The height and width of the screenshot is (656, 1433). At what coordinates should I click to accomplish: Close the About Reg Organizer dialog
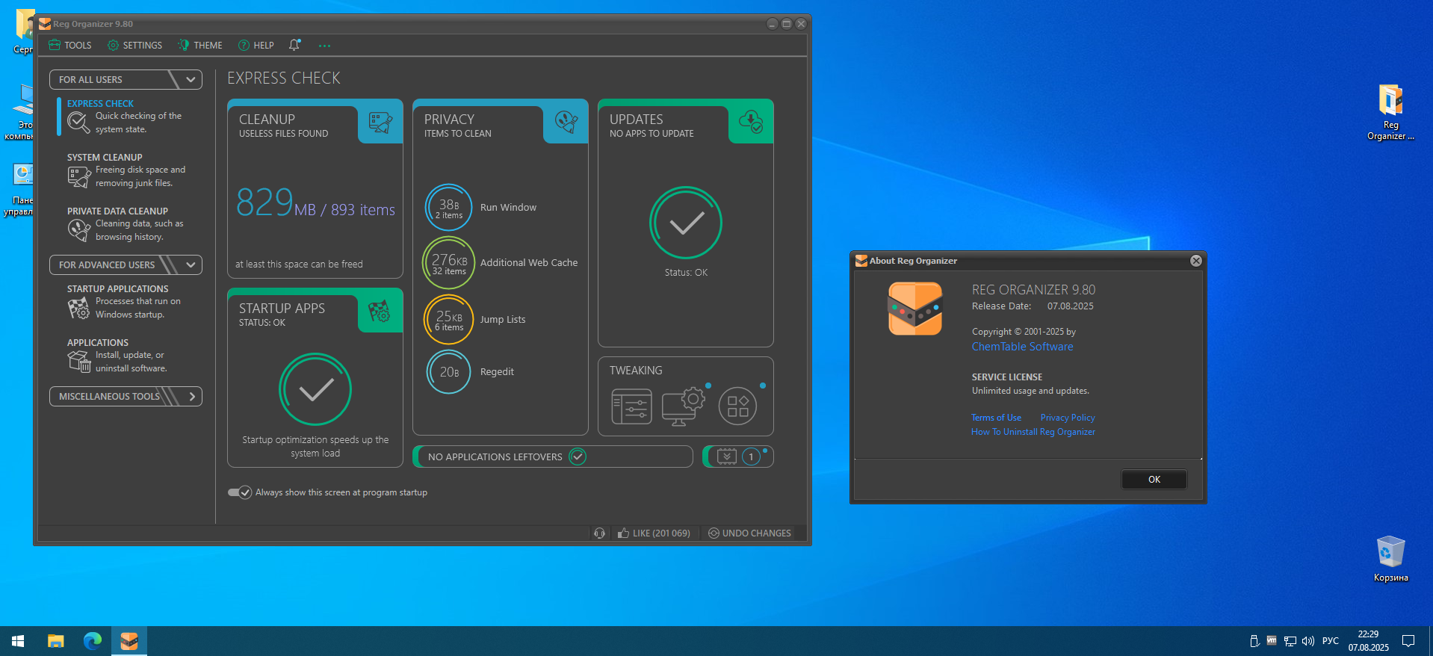(1196, 261)
